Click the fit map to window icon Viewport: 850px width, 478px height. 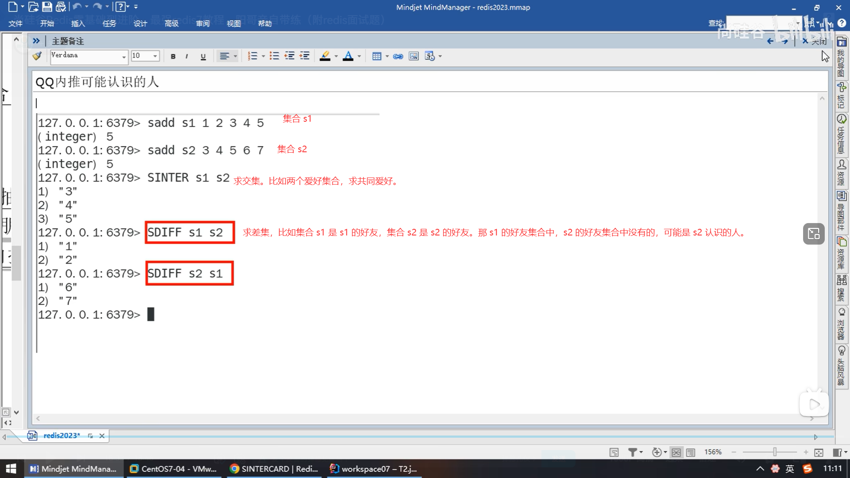click(x=819, y=452)
